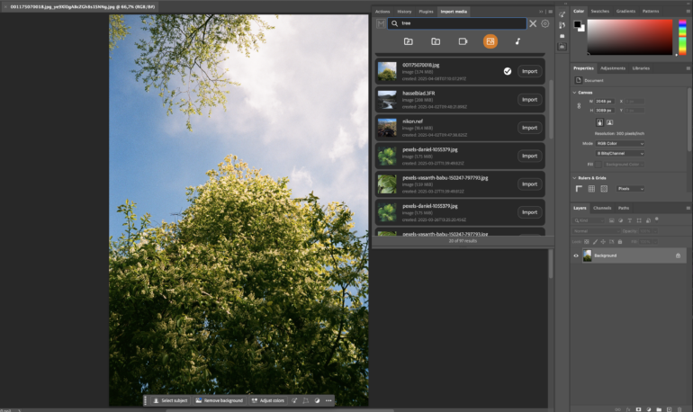Switch to the Plugins tab
693x412 pixels.
pyautogui.click(x=426, y=11)
